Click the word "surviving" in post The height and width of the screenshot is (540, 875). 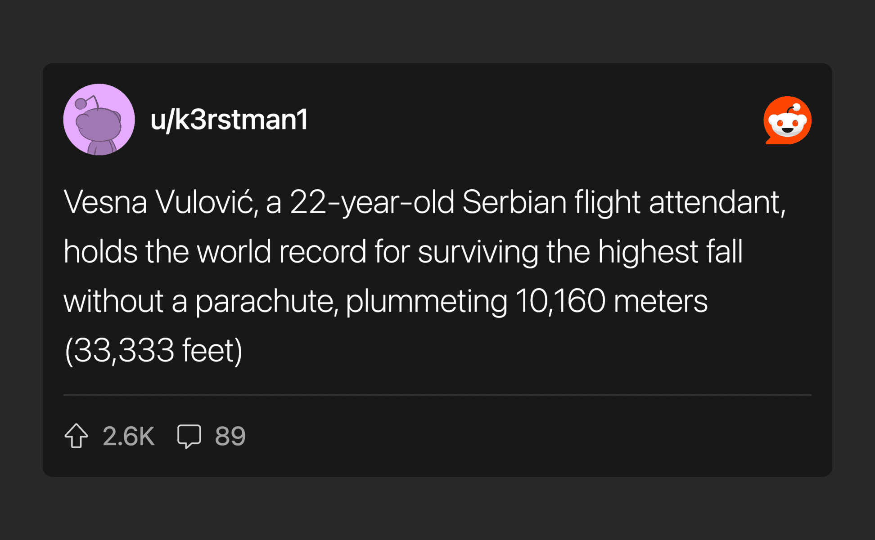(x=478, y=252)
